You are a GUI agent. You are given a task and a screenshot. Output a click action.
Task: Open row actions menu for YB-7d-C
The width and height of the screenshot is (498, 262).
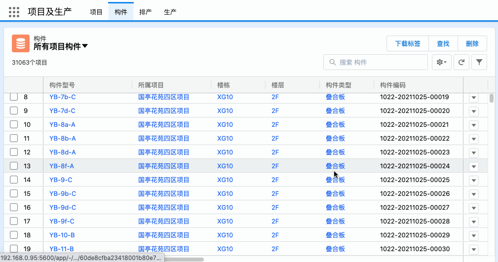coord(473,111)
